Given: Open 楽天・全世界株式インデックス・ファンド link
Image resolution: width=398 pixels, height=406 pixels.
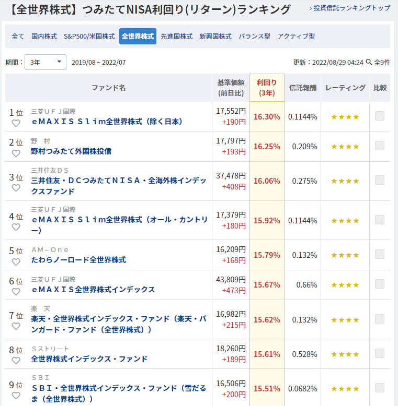Looking at the screenshot, I should click(119, 324).
